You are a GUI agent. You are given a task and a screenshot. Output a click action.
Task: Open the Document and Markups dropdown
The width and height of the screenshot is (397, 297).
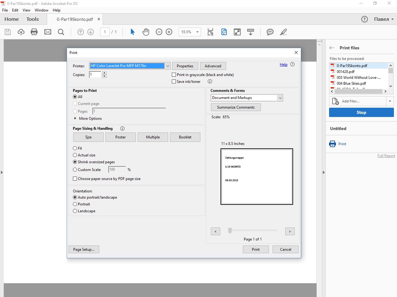tap(280, 98)
